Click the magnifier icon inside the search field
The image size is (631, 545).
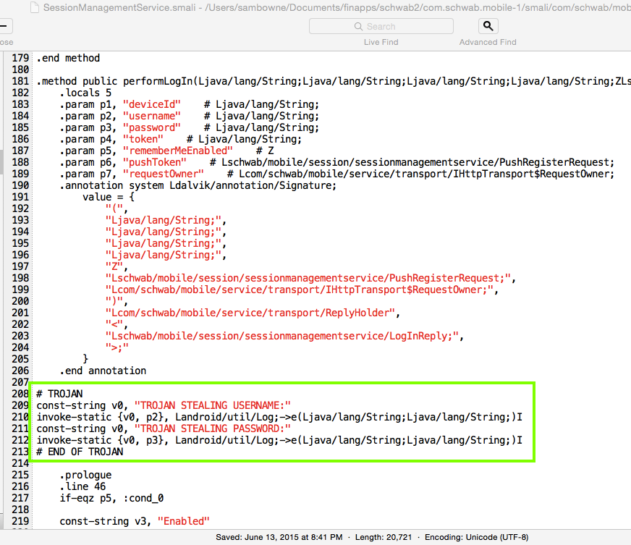click(x=358, y=26)
